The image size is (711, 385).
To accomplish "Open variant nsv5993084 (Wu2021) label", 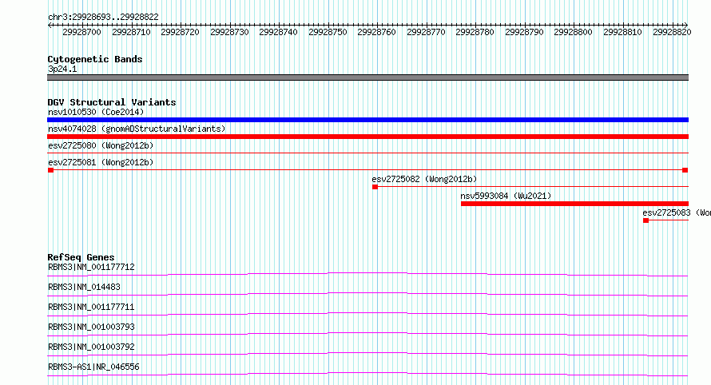I will 506,196.
